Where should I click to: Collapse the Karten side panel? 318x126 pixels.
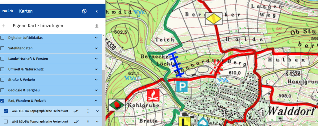coord(97,11)
